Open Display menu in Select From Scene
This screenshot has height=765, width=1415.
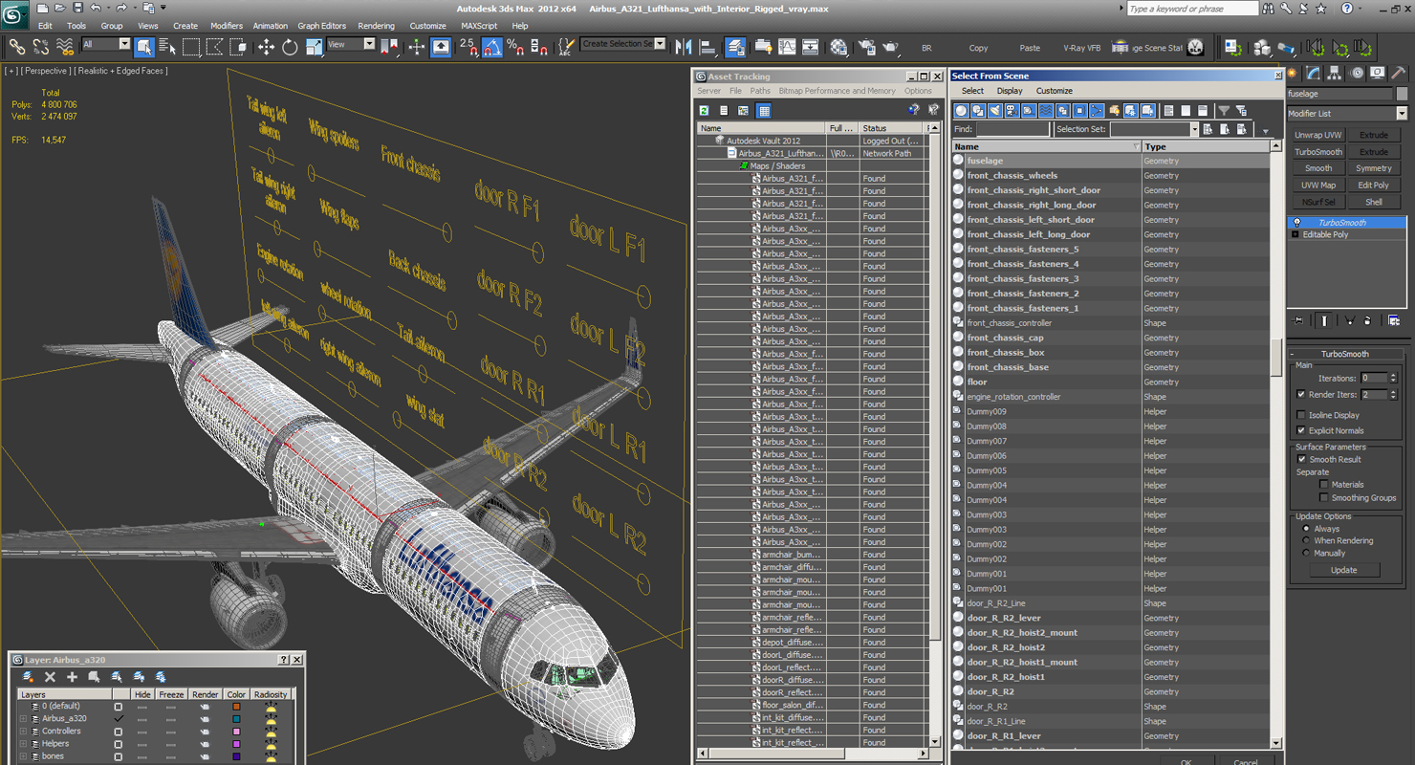pyautogui.click(x=1010, y=91)
